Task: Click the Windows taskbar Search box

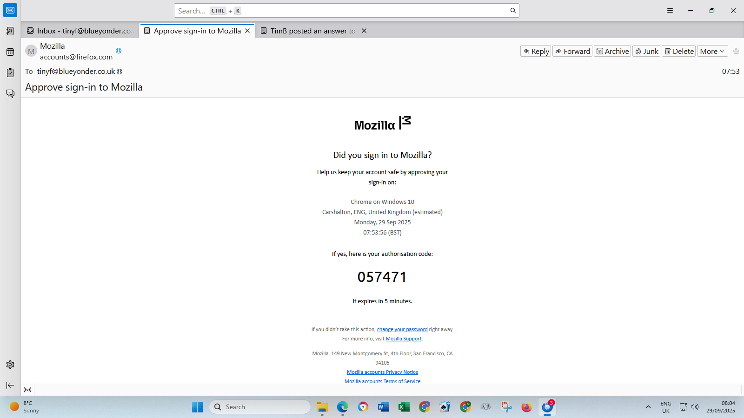Action: [x=260, y=407]
